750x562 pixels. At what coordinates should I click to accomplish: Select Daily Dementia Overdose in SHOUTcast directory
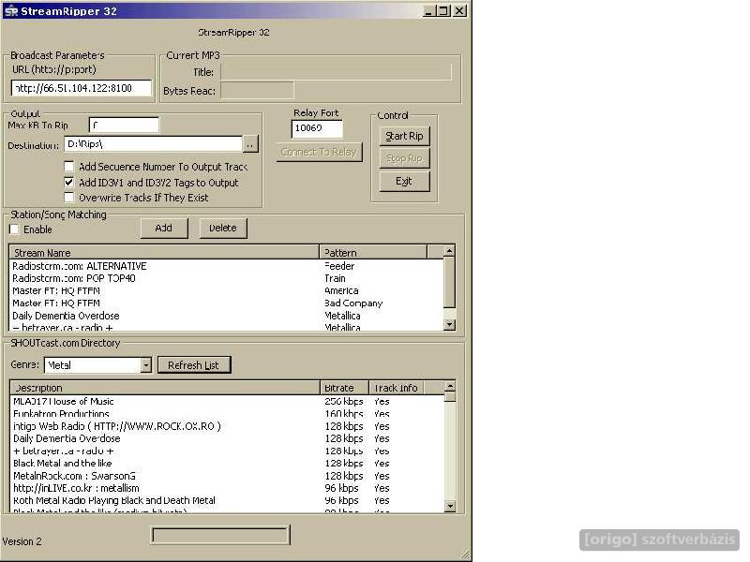pos(227,438)
